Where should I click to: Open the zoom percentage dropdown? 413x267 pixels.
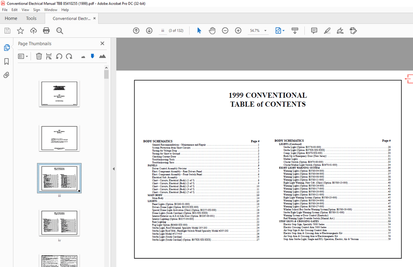point(265,30)
